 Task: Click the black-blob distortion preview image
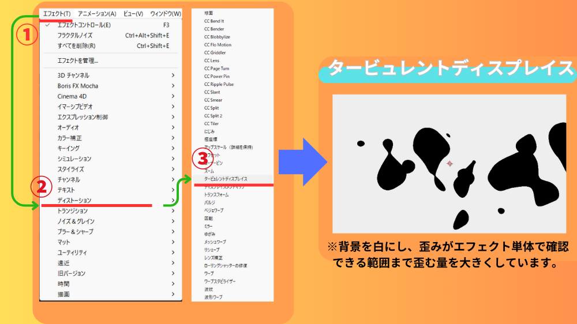point(449,164)
